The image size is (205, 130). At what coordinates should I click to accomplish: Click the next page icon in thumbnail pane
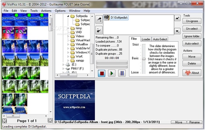click(x=50, y=121)
